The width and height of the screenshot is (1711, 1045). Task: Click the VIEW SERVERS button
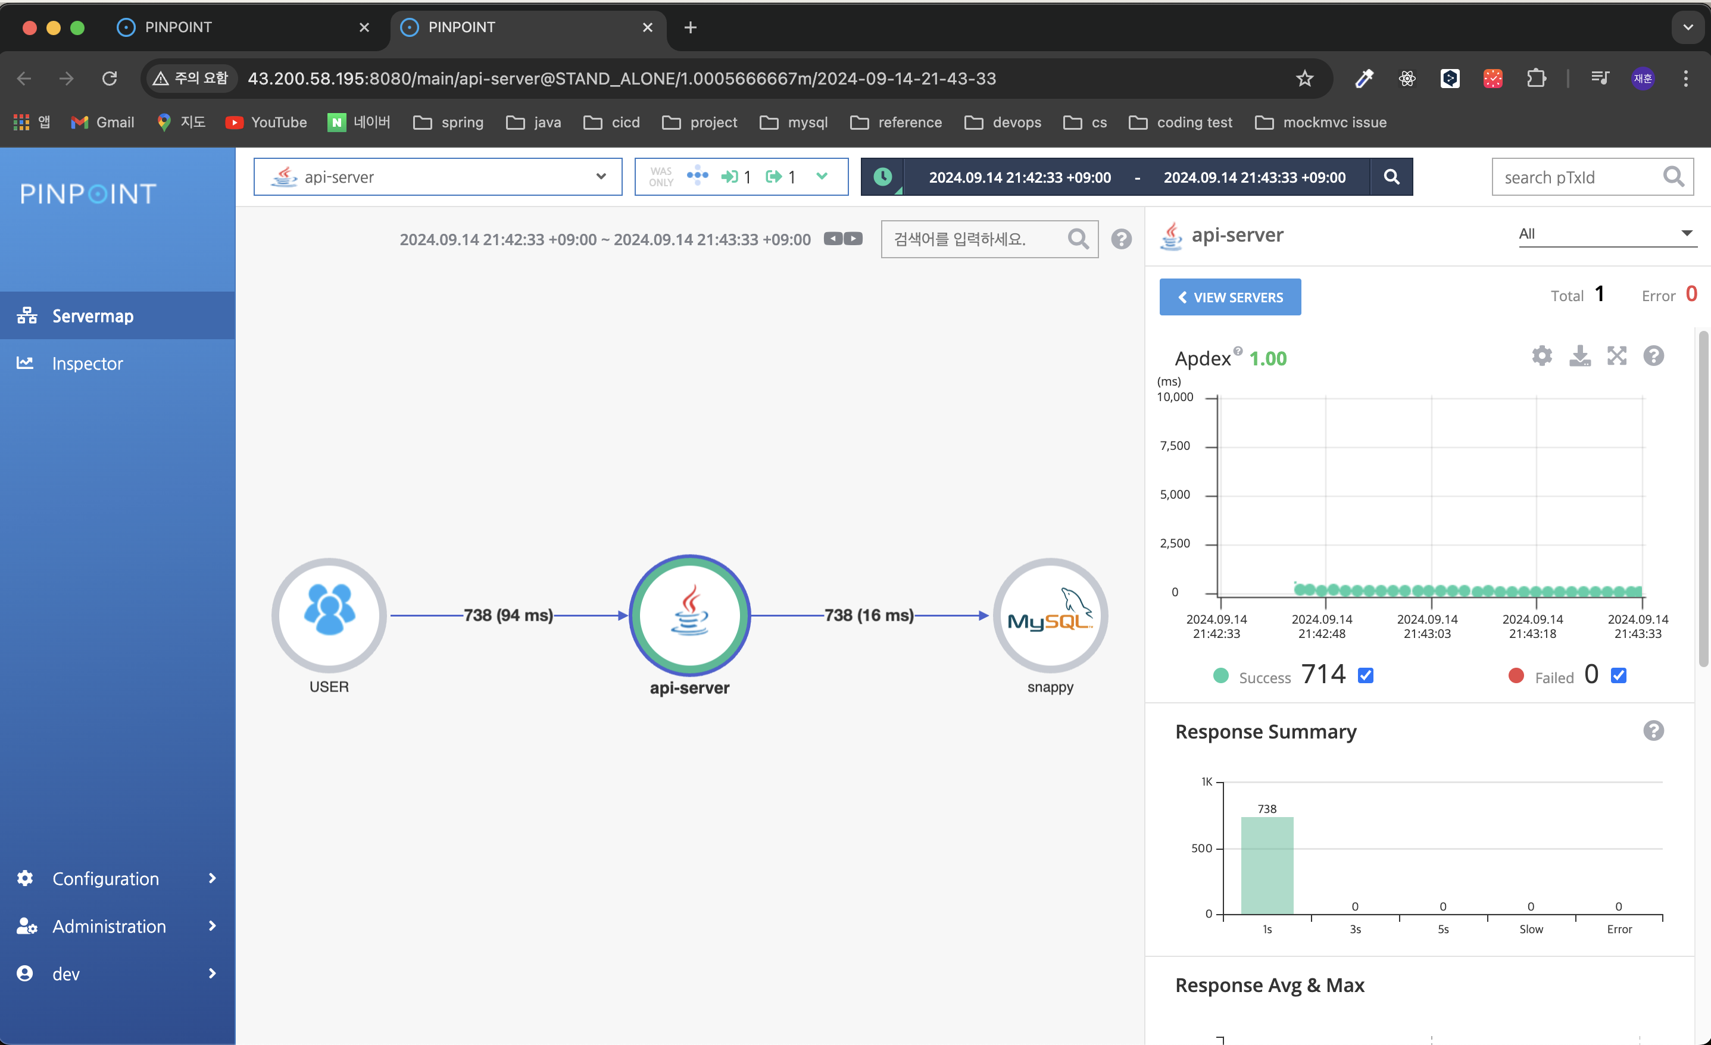[x=1230, y=297]
